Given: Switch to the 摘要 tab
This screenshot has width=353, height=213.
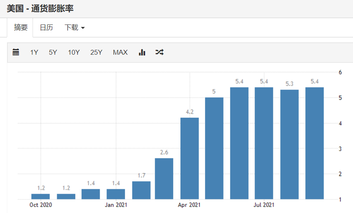Looking at the screenshot, I should tap(20, 27).
